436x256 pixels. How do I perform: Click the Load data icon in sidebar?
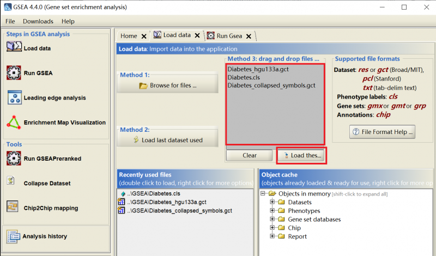click(x=14, y=47)
